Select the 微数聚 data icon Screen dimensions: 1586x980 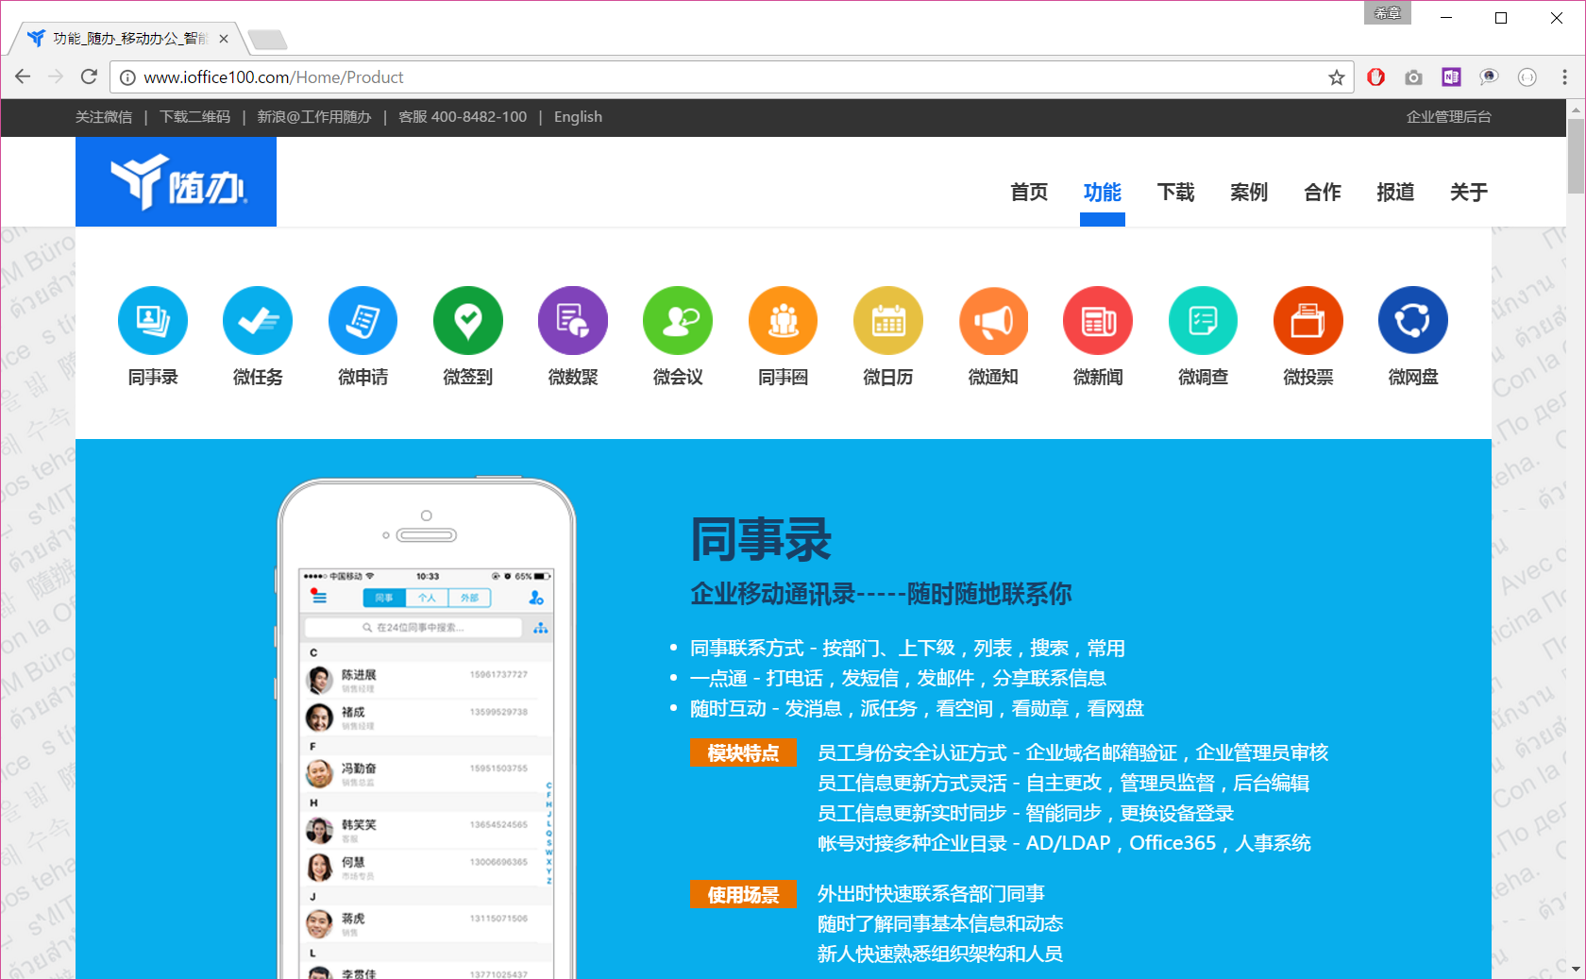pos(573,321)
